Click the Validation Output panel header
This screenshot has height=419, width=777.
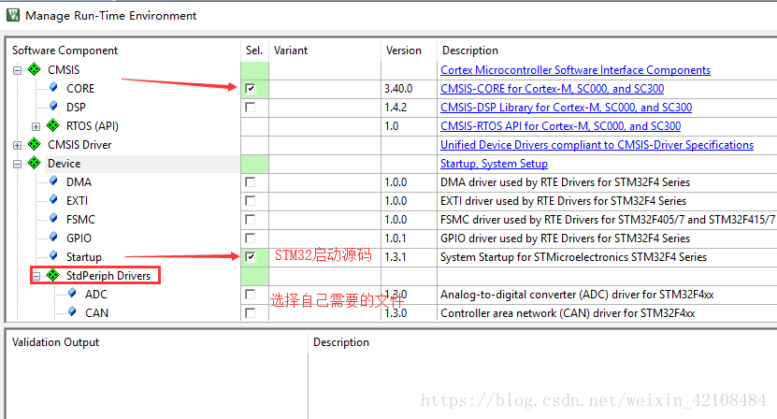click(x=55, y=342)
